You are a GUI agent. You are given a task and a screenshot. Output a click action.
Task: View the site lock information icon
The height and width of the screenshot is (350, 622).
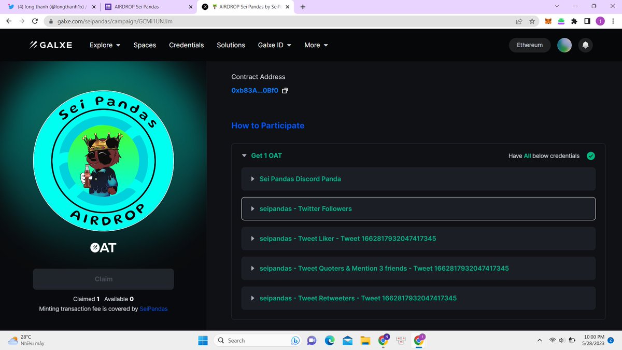pos(50,21)
